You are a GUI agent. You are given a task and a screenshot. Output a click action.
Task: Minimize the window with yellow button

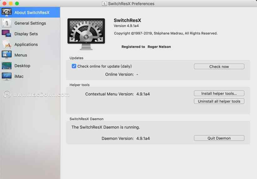pos(11,3)
